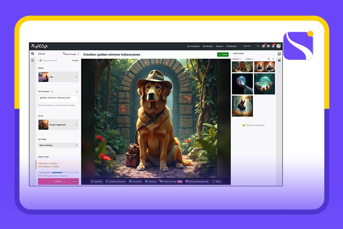Open the settings gear in left sidebar
The width and height of the screenshot is (343, 229).
32,60
